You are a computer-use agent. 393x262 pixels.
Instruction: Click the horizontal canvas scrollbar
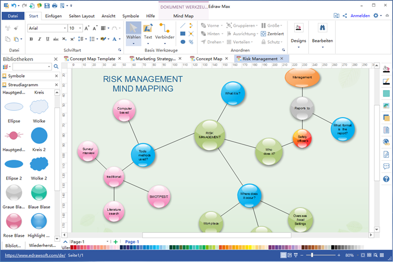217,235
